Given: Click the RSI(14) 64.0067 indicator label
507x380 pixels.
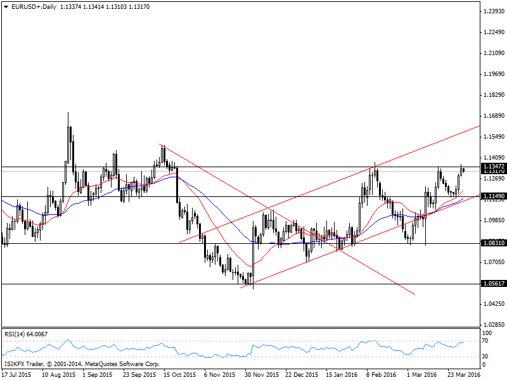Looking at the screenshot, I should [26, 334].
